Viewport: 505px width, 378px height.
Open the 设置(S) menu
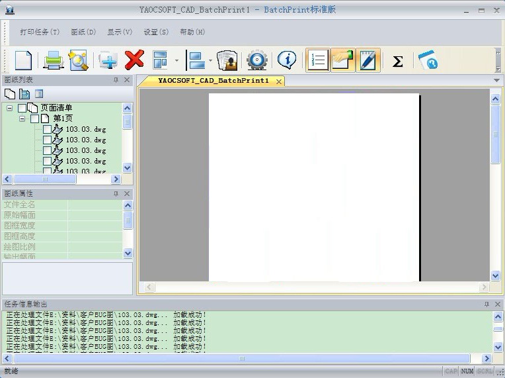click(x=156, y=32)
